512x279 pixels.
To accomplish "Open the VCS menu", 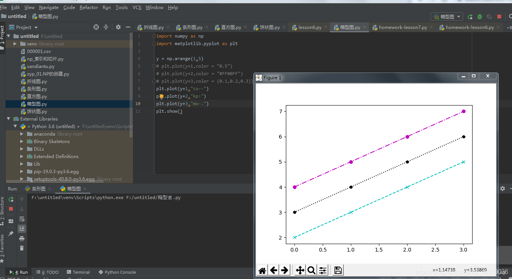I will coord(137,7).
